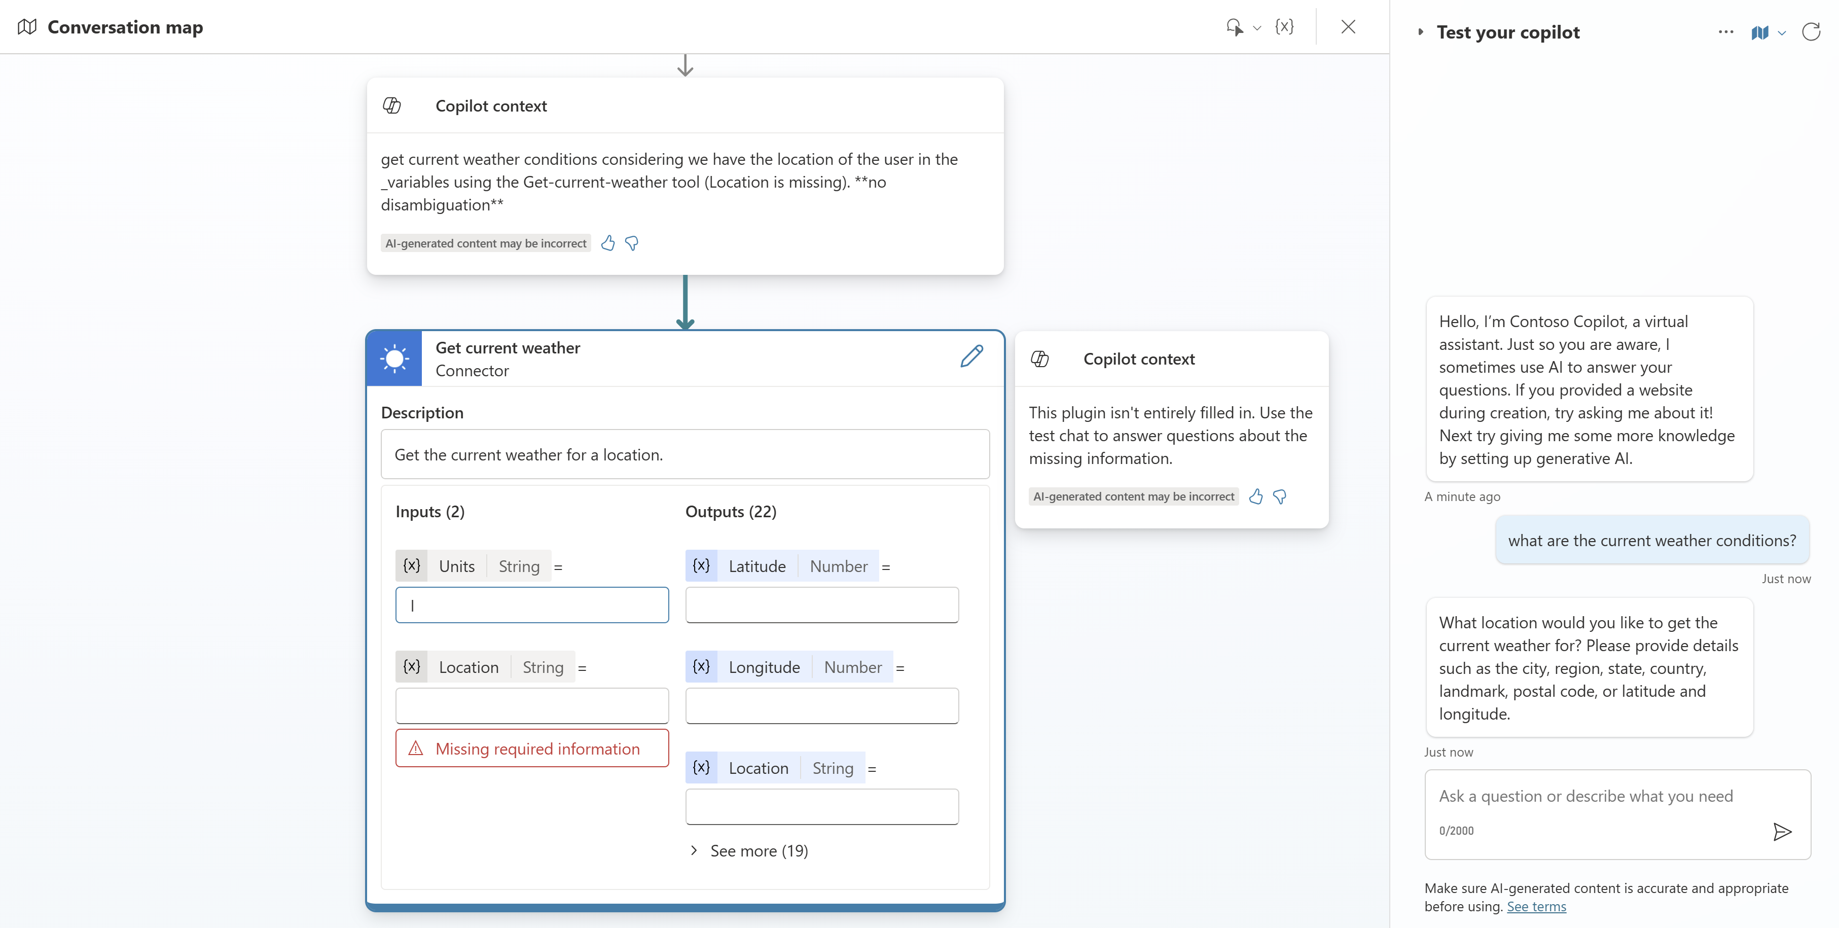Click thumbs up on first Copilot context card
This screenshot has height=928, width=1839.
point(607,243)
